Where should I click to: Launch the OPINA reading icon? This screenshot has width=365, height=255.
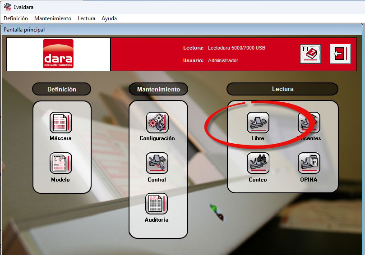[x=309, y=163]
